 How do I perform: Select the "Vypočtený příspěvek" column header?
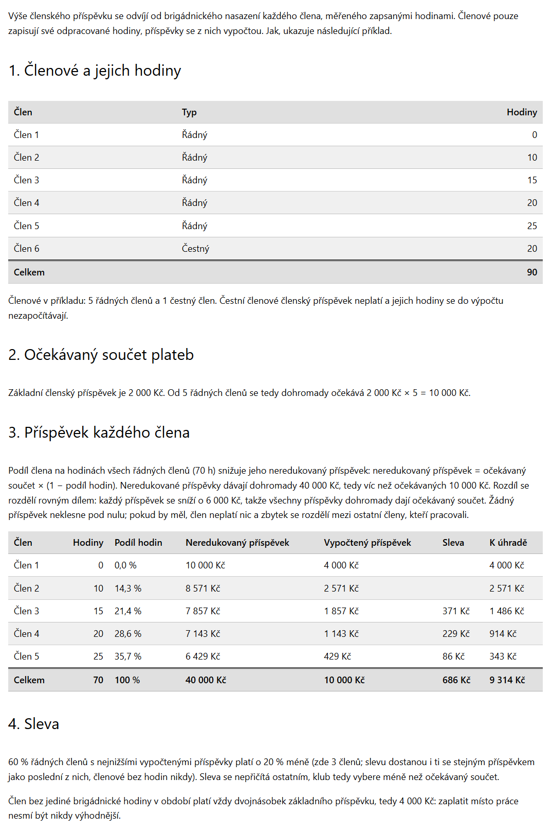368,543
